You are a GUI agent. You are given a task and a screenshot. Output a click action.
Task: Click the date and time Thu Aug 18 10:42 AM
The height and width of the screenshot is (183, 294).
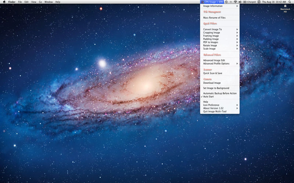pyautogui.click(x=274, y=2)
